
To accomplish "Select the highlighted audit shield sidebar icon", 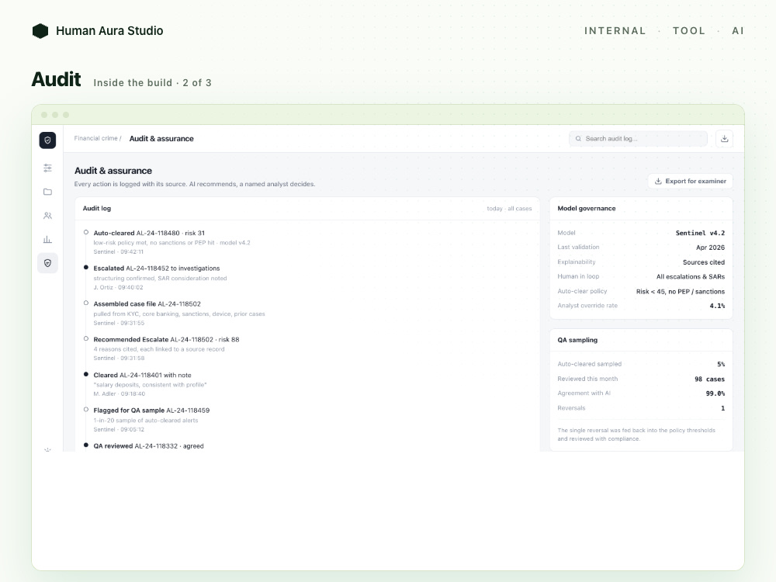I will click(x=47, y=263).
